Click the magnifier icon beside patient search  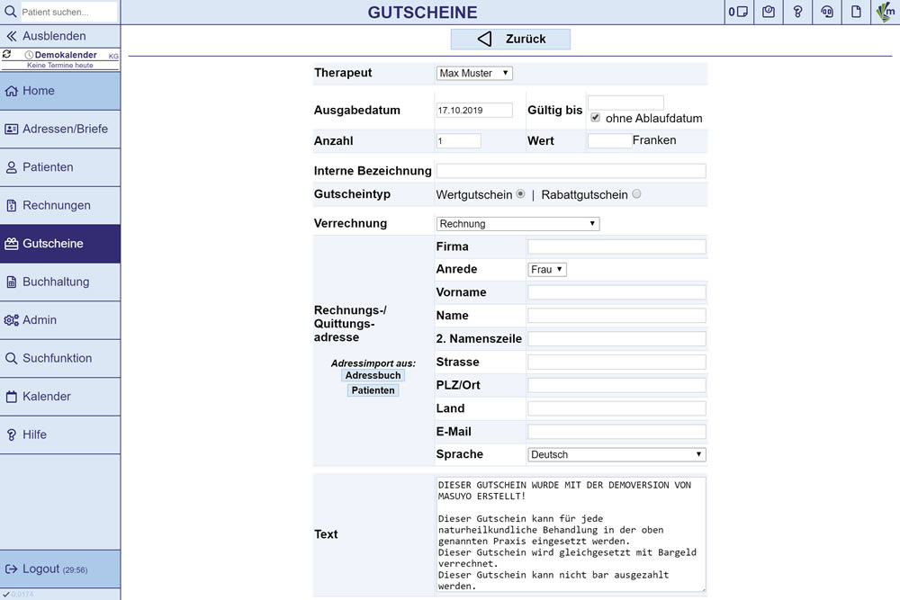coord(10,12)
